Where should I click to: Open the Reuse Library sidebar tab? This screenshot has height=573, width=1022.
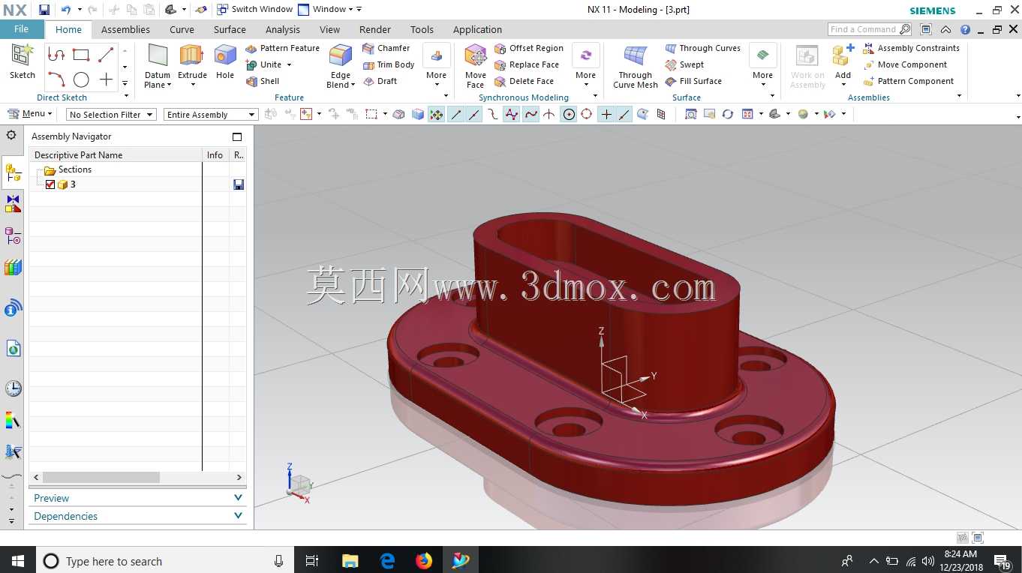pyautogui.click(x=13, y=268)
